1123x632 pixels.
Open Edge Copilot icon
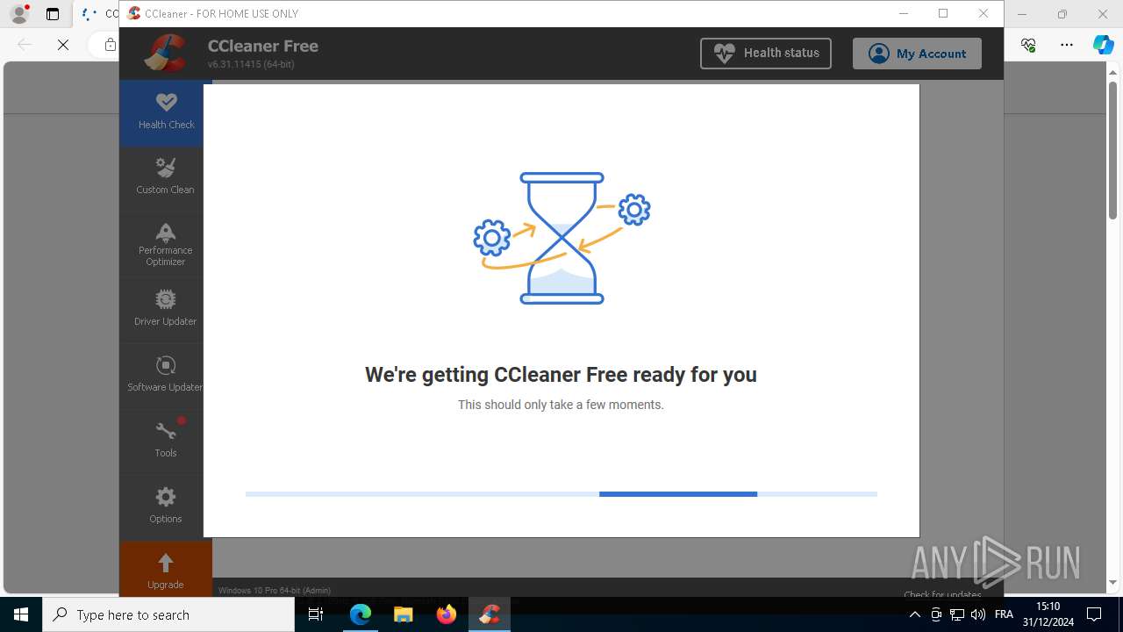coord(1103,45)
